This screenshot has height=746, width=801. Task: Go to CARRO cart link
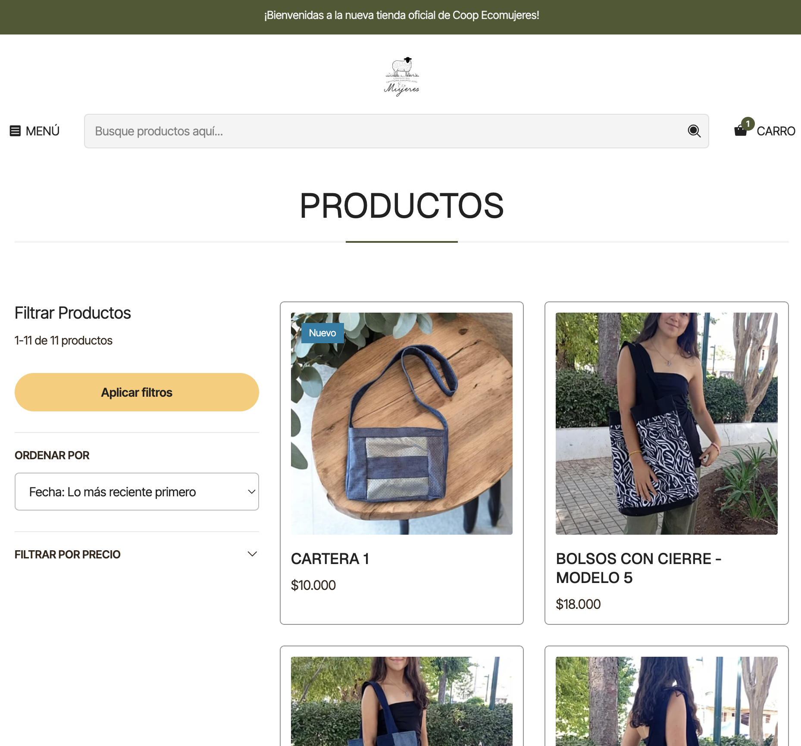pos(776,131)
